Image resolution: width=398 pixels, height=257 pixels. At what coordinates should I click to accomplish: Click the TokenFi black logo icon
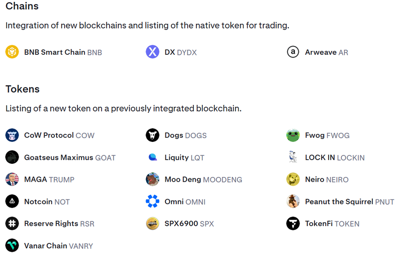pos(293,224)
